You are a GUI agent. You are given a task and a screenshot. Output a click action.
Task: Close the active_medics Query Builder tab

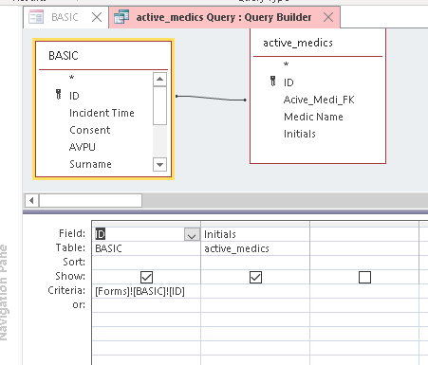click(x=328, y=17)
